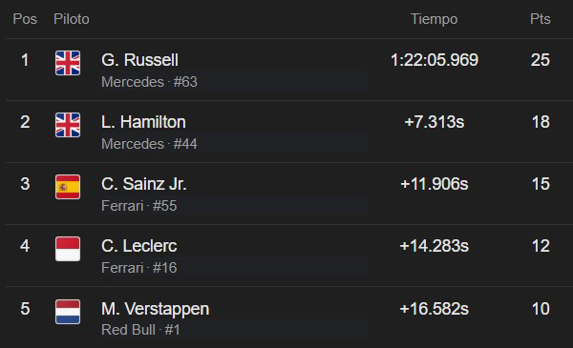Click the Ferrari · #55 team label
Screen dimensions: 573x348
138,206
